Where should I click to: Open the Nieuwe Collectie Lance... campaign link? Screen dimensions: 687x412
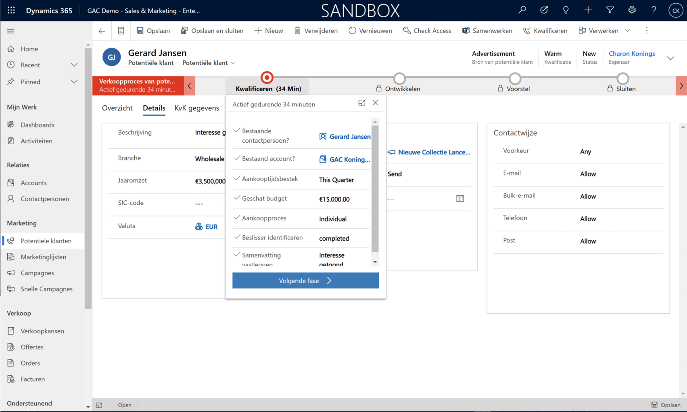click(434, 152)
